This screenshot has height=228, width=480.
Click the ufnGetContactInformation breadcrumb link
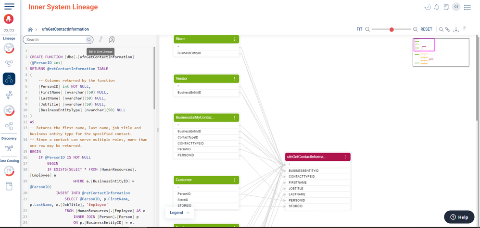(x=65, y=29)
